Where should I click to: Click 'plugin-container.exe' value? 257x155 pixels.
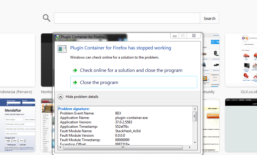point(131,118)
